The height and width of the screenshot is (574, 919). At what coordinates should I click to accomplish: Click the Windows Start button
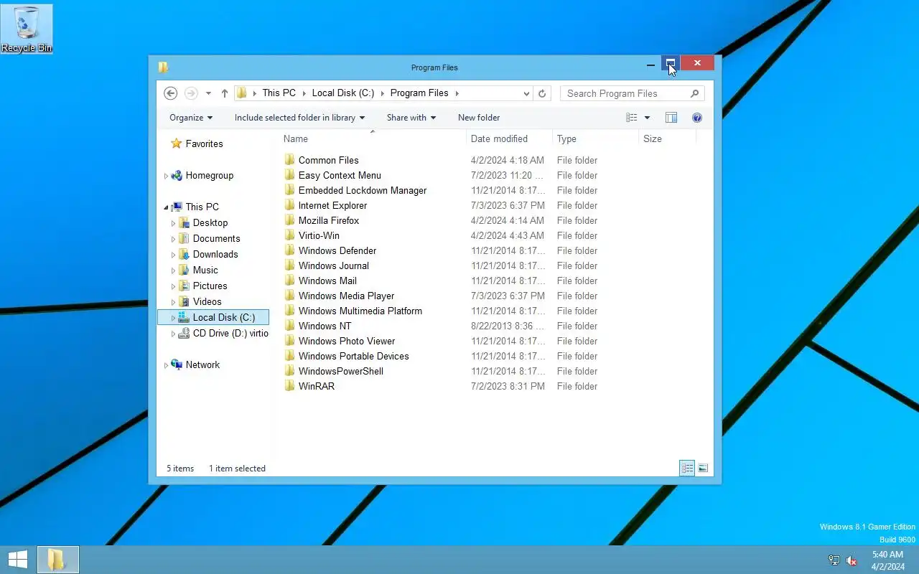(x=18, y=560)
